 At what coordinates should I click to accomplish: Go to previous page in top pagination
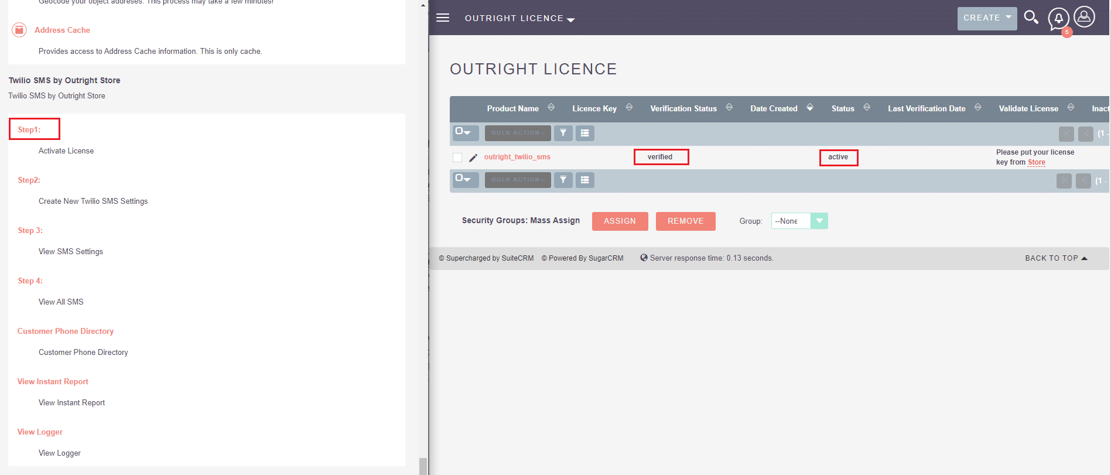pos(1086,134)
